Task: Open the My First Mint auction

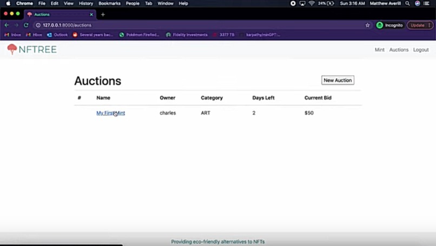Action: pos(110,113)
